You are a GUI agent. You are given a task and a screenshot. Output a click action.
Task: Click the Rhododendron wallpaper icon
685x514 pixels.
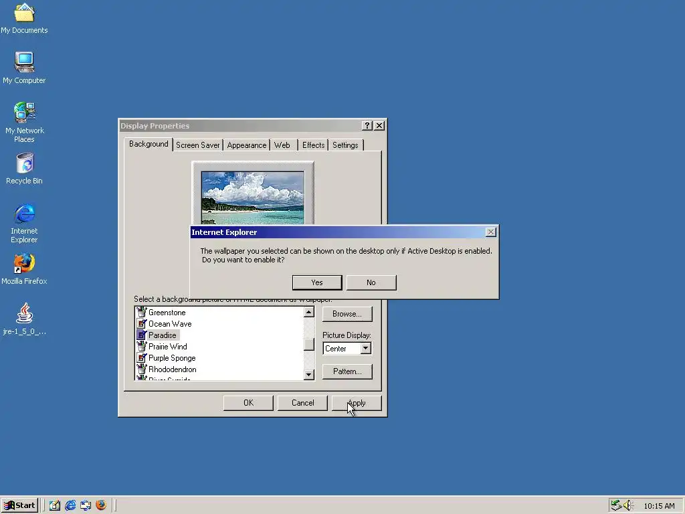pyautogui.click(x=142, y=369)
